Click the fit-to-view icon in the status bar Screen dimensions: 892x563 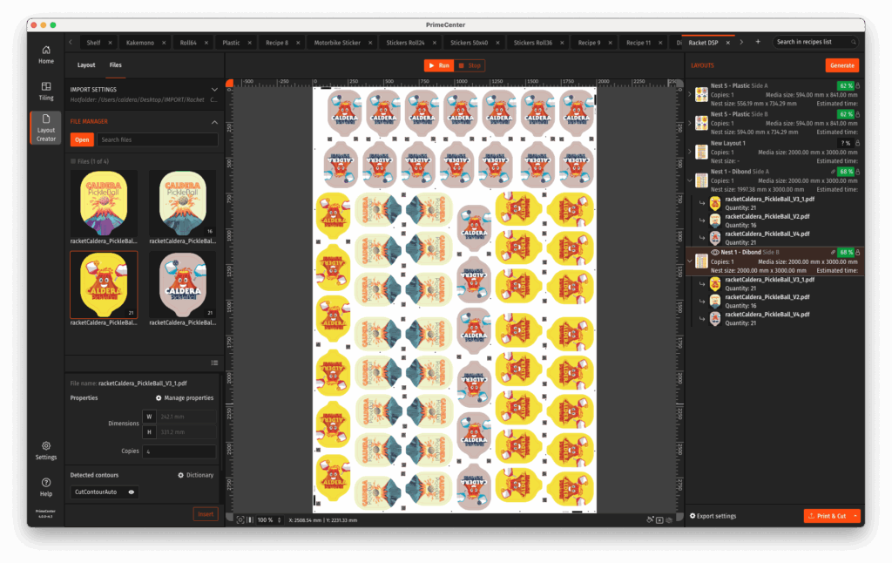click(x=240, y=519)
